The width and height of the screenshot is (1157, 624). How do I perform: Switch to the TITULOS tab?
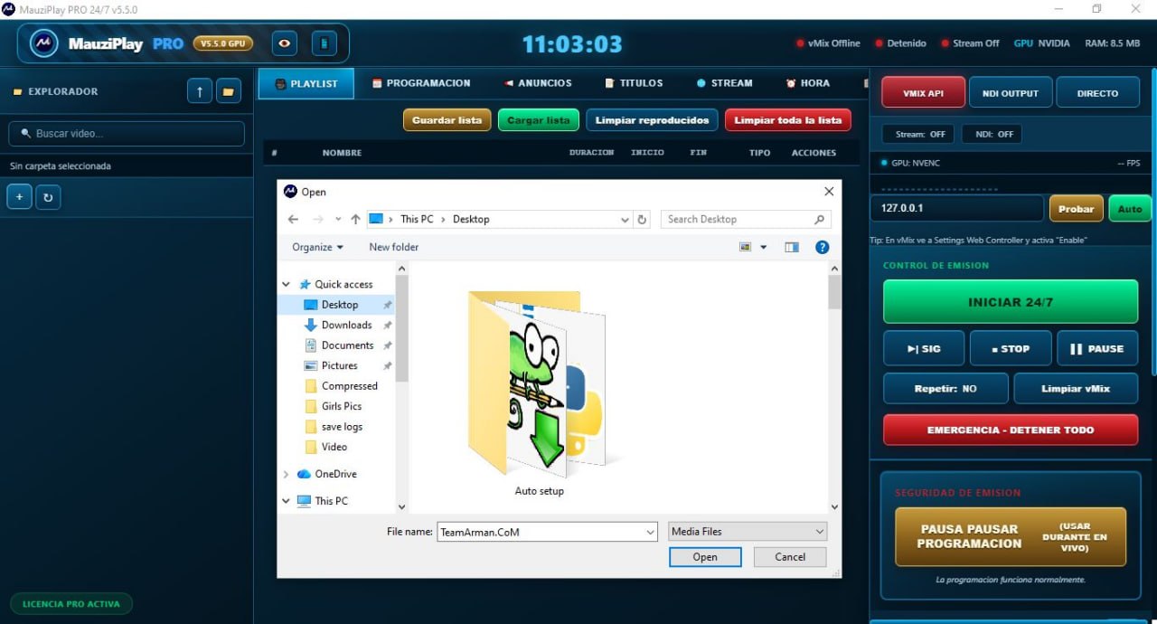pos(635,83)
